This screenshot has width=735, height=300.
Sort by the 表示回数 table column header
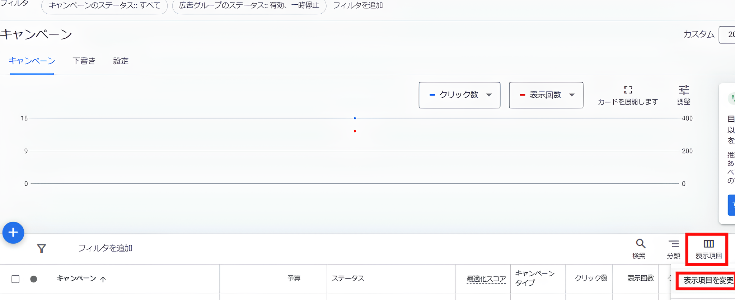640,278
